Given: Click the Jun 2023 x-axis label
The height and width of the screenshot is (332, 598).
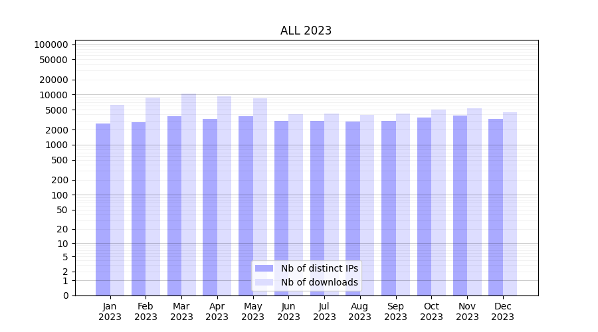Looking at the screenshot, I should point(288,311).
